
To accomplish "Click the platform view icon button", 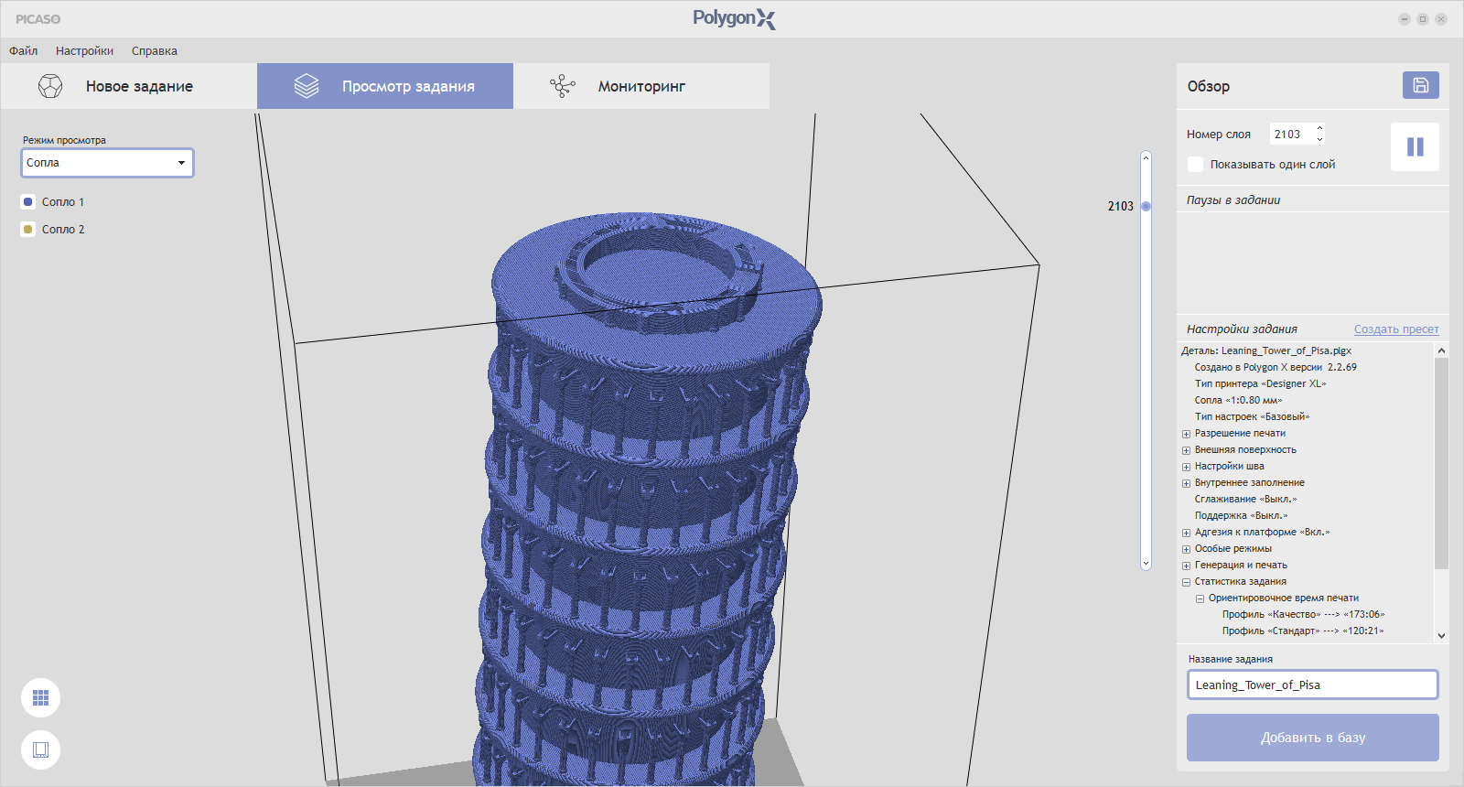I will point(40,749).
